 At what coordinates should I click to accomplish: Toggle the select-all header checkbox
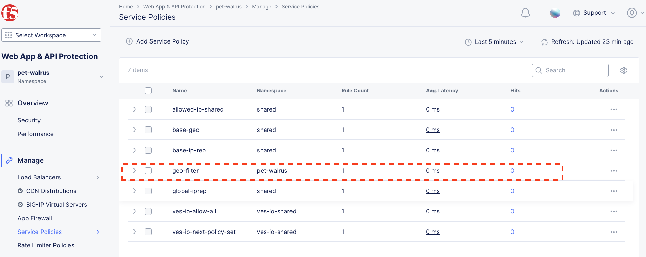point(148,91)
